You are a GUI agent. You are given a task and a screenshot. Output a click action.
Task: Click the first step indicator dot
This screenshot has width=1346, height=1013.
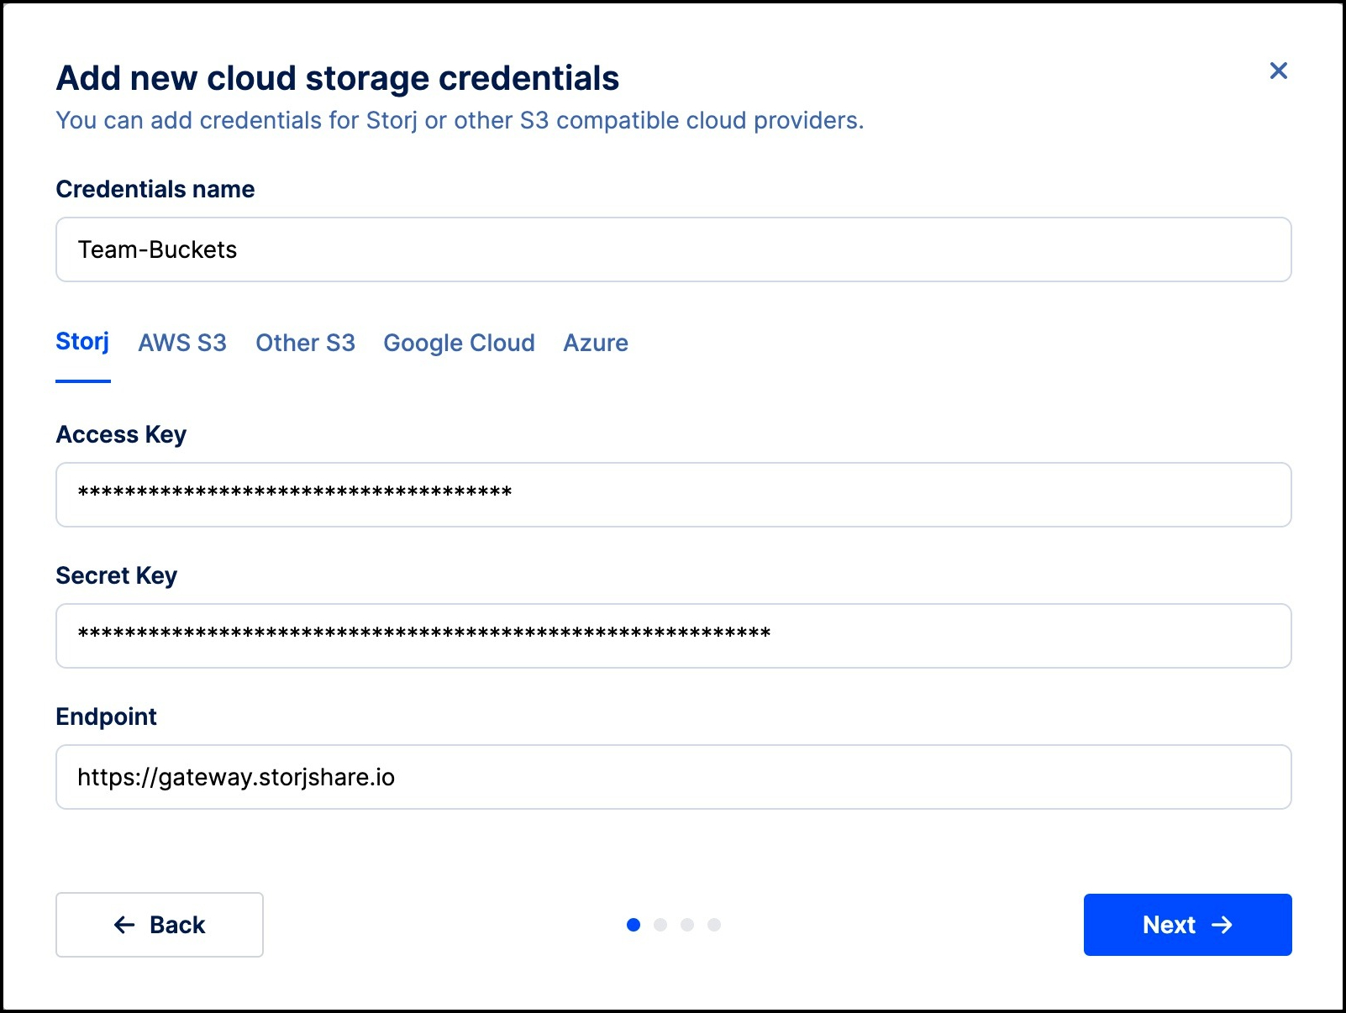(634, 925)
